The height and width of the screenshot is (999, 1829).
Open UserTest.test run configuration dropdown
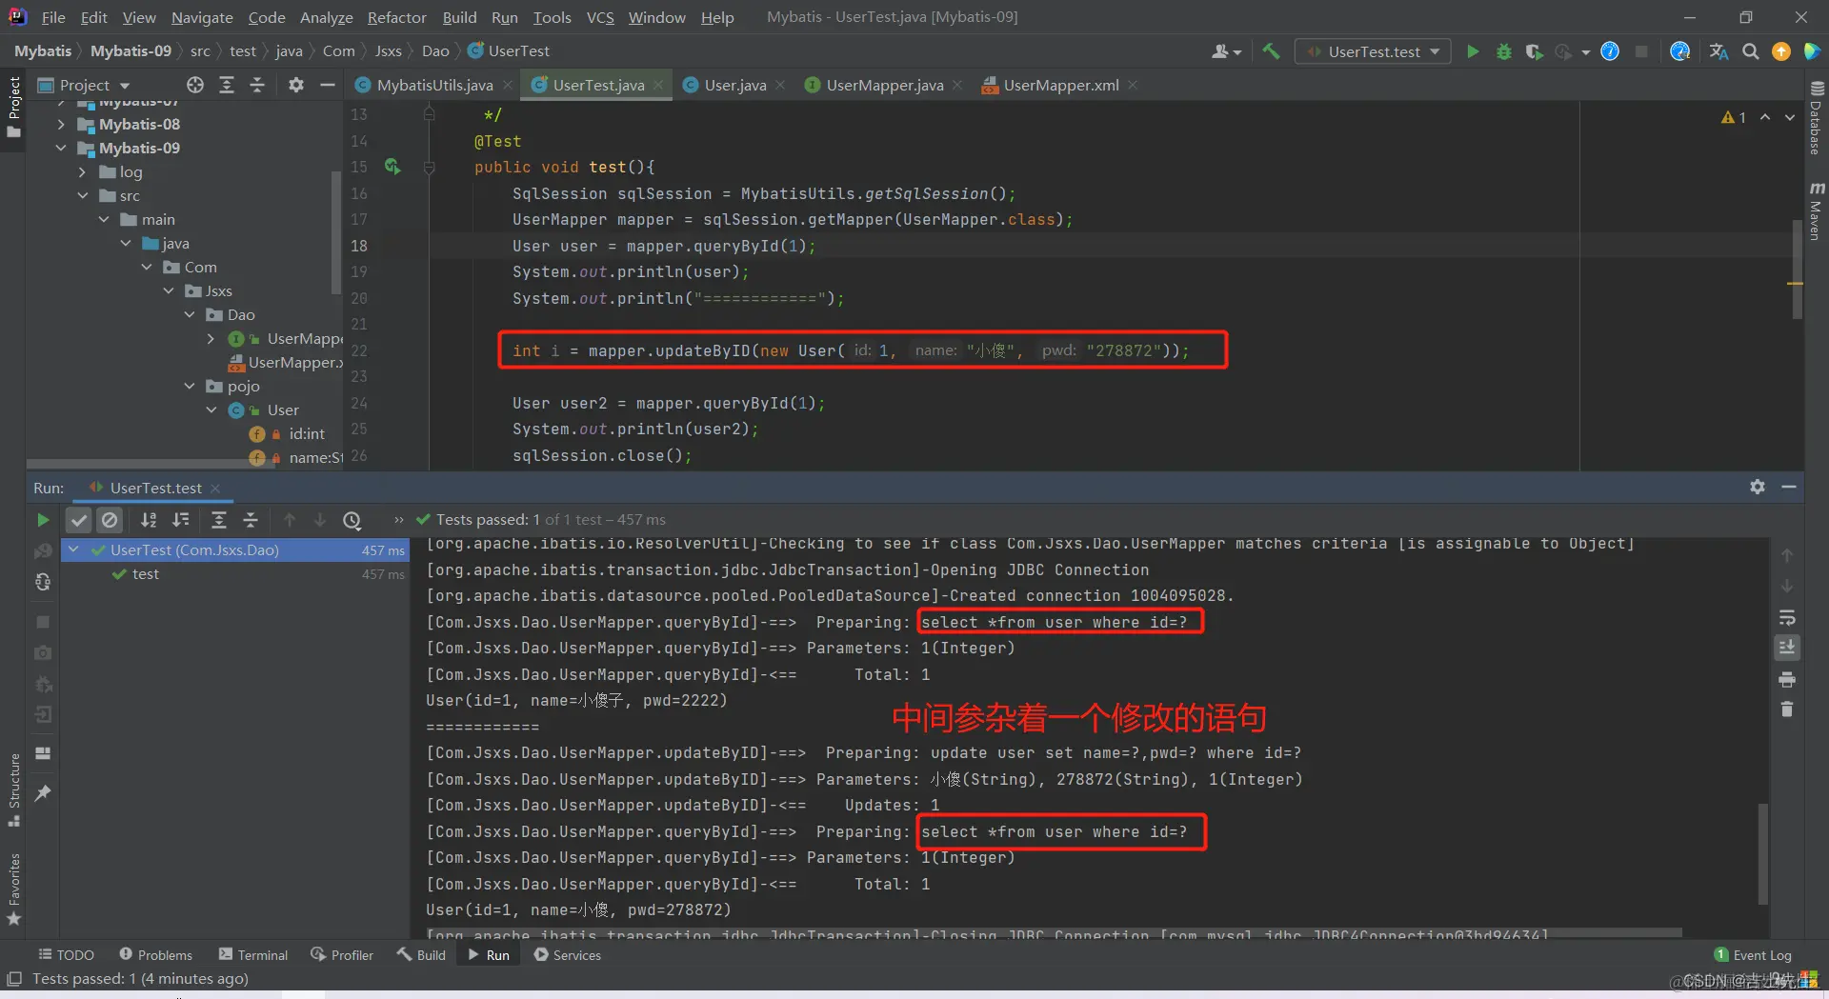1373,51
